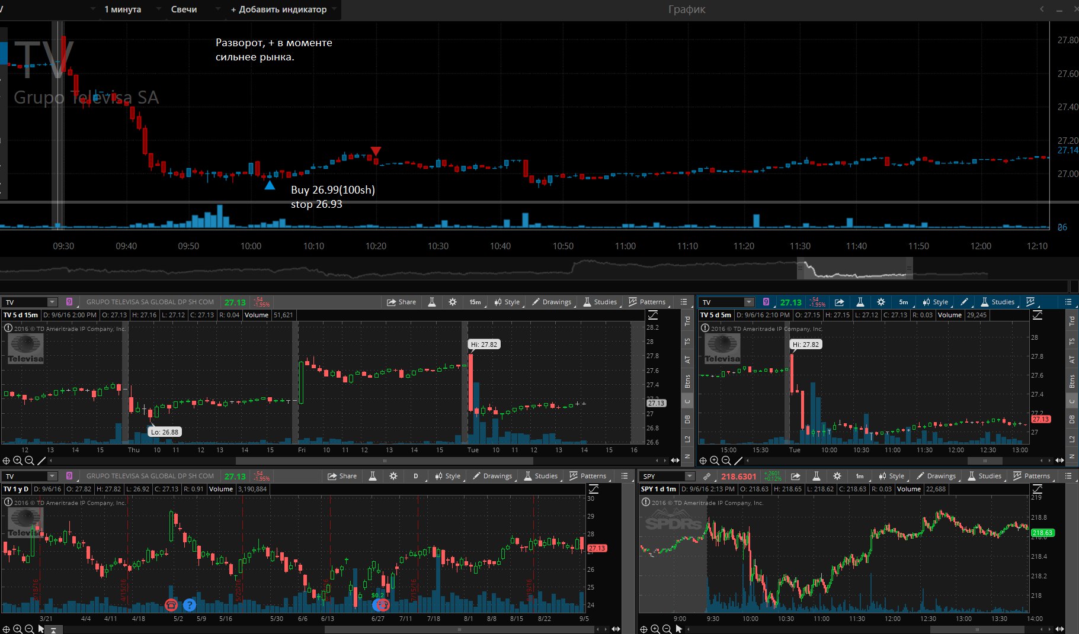Open the settings gear in the TV 5m chart
This screenshot has width=1079, height=634.
(x=881, y=302)
